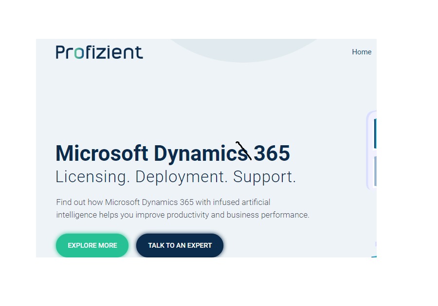Select the paragraph starting Find out how
Image resolution: width=438 pixels, height=306 pixels.
pos(182,208)
